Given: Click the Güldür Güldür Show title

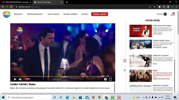Looking at the screenshot, I should point(161,41).
